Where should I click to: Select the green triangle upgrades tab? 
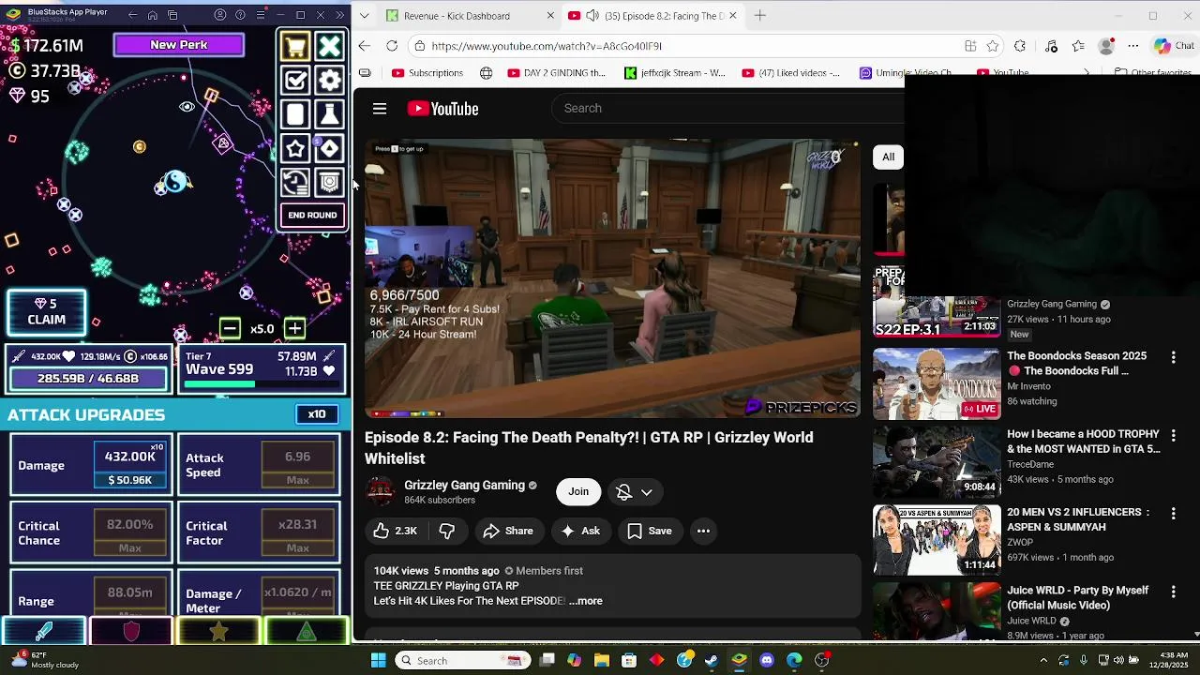[307, 632]
